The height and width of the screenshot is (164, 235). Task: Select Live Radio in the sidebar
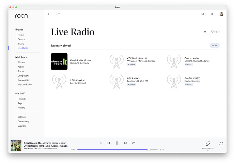[x=23, y=48]
